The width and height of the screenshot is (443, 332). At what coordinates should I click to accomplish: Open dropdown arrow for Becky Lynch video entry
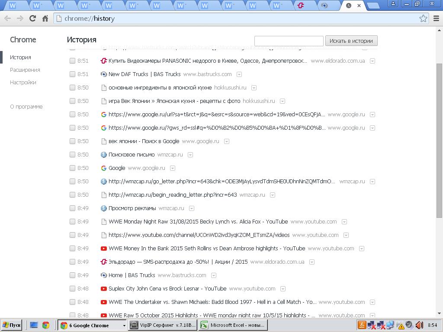click(344, 222)
